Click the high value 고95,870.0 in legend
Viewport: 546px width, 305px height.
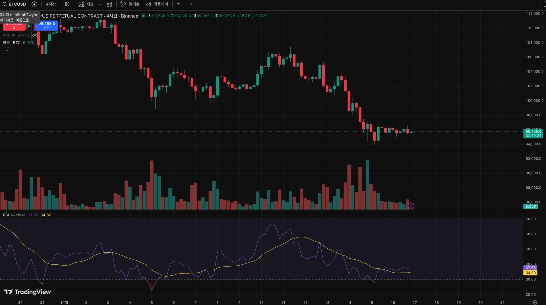pyautogui.click(x=181, y=16)
